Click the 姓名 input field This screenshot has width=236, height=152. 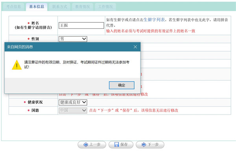[x=81, y=25]
